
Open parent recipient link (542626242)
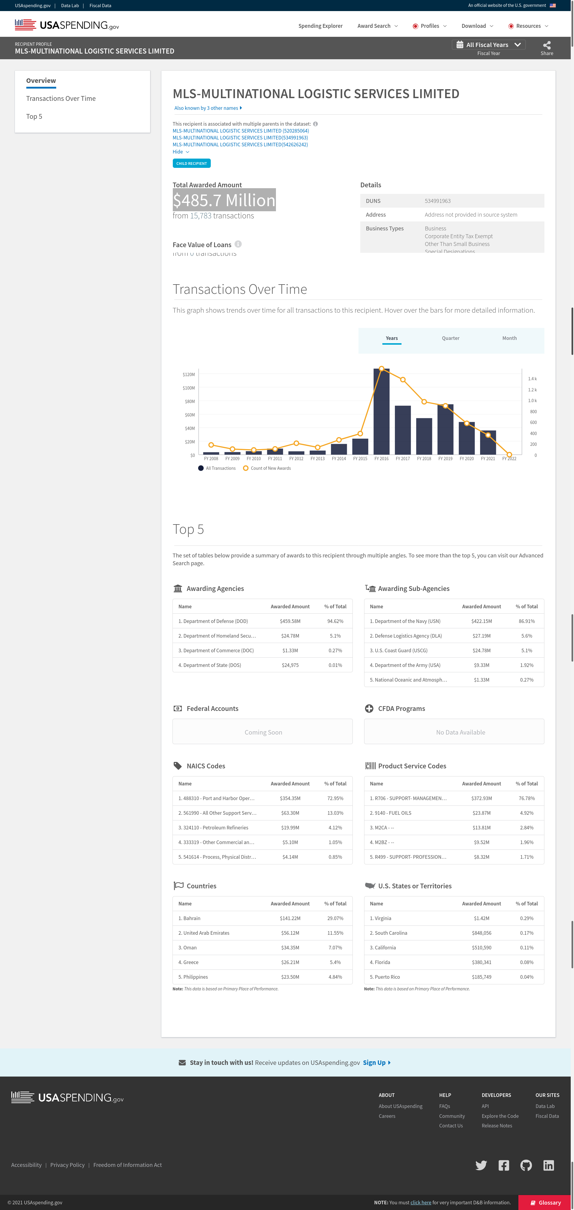[240, 144]
